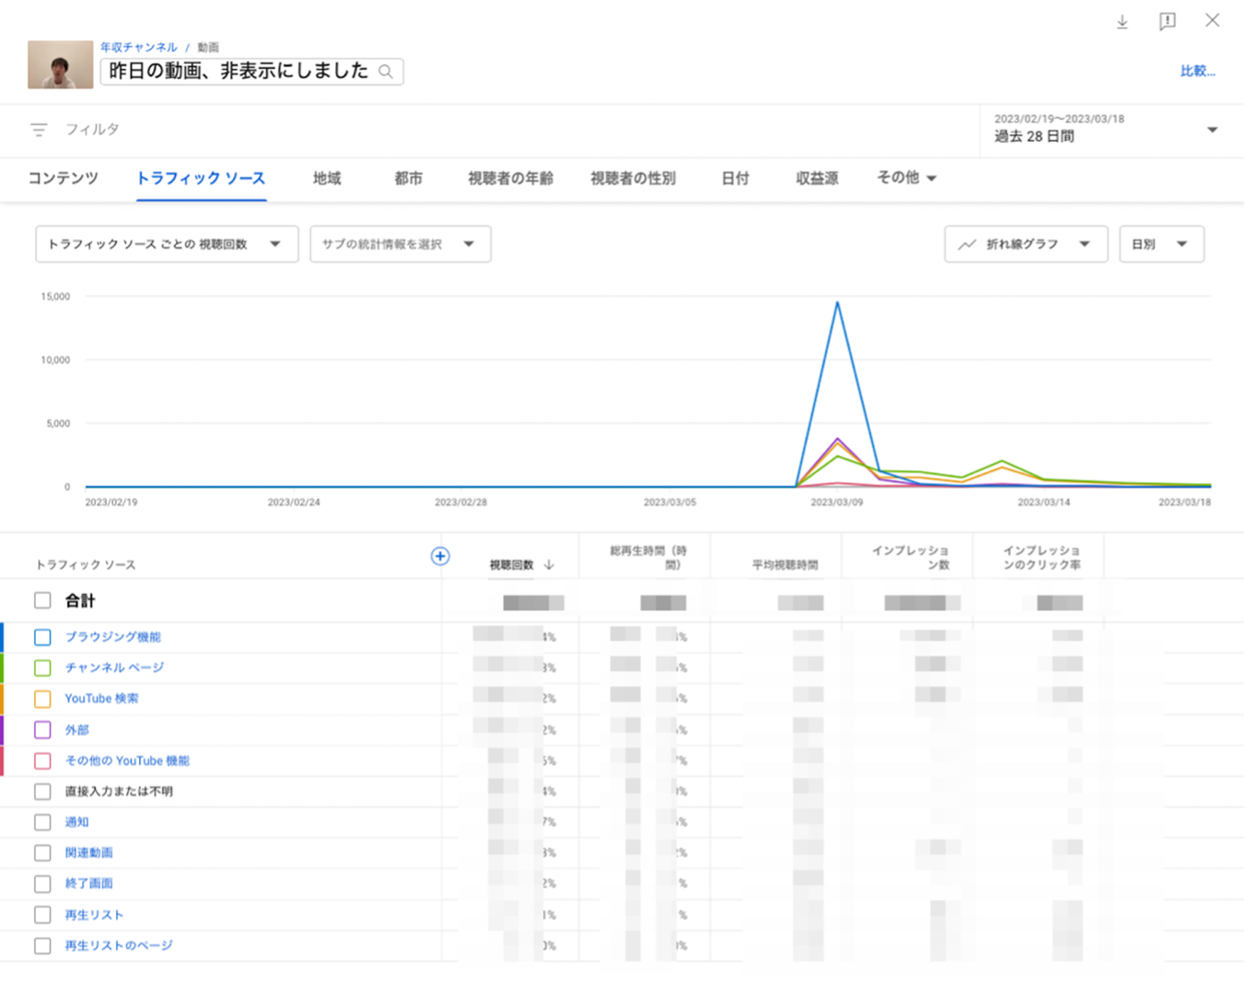Expand the 過去 28 日間 date range dropdown

coord(1212,130)
